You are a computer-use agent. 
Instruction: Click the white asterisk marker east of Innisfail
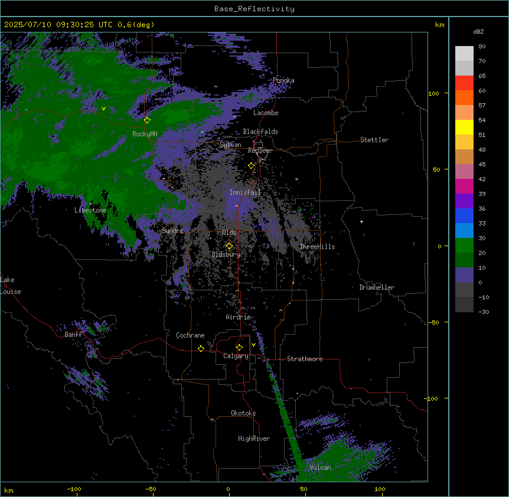click(x=296, y=179)
